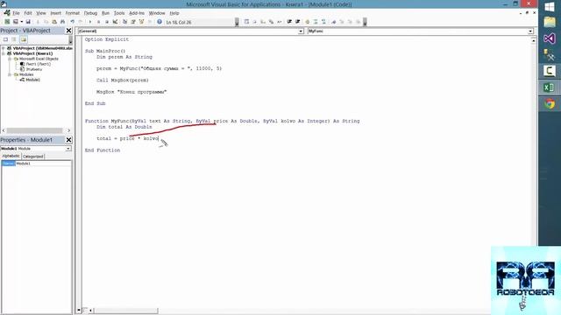The image size is (561, 315).
Task: Open the Windows Start button
Action: (550, 7)
